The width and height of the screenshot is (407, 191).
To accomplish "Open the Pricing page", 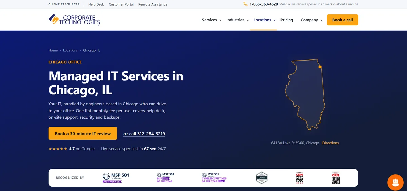I will click(x=287, y=20).
